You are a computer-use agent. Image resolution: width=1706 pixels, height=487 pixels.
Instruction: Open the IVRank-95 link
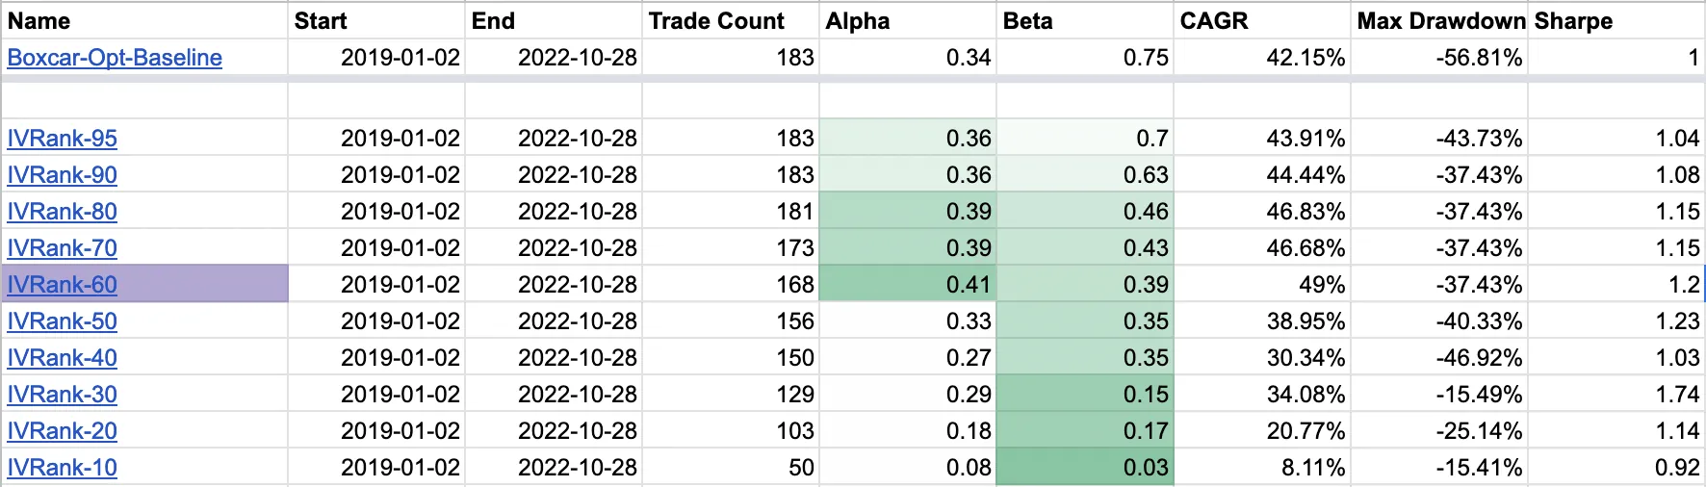coord(63,139)
